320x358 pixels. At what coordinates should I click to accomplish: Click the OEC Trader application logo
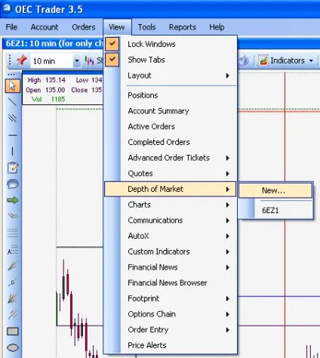(x=7, y=8)
